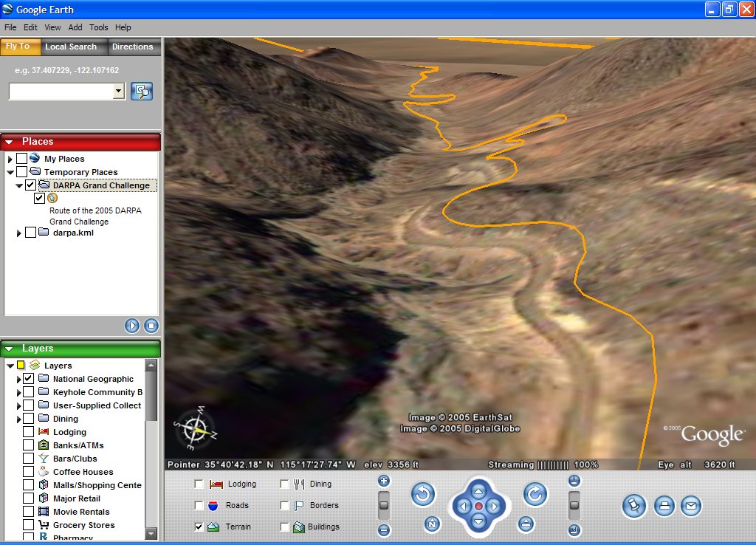Click inside the Fly To search field

click(x=62, y=91)
